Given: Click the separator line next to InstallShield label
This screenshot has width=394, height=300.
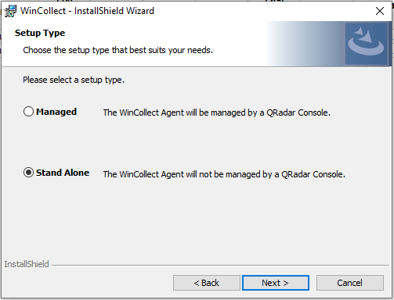Looking at the screenshot, I should 220,266.
